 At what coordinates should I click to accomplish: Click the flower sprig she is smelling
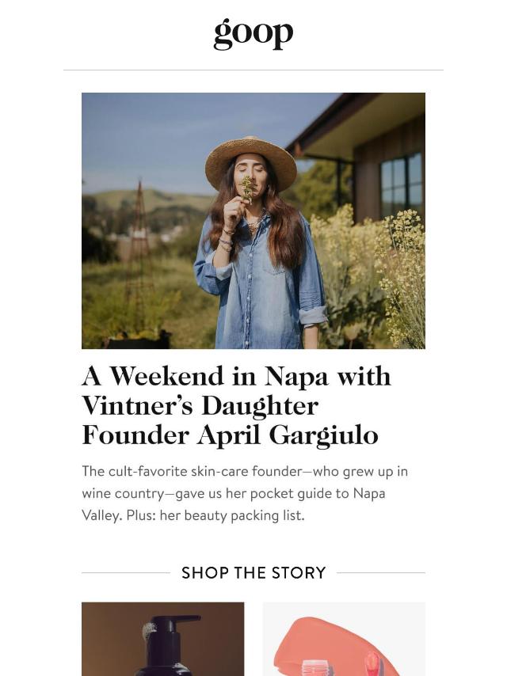248,189
